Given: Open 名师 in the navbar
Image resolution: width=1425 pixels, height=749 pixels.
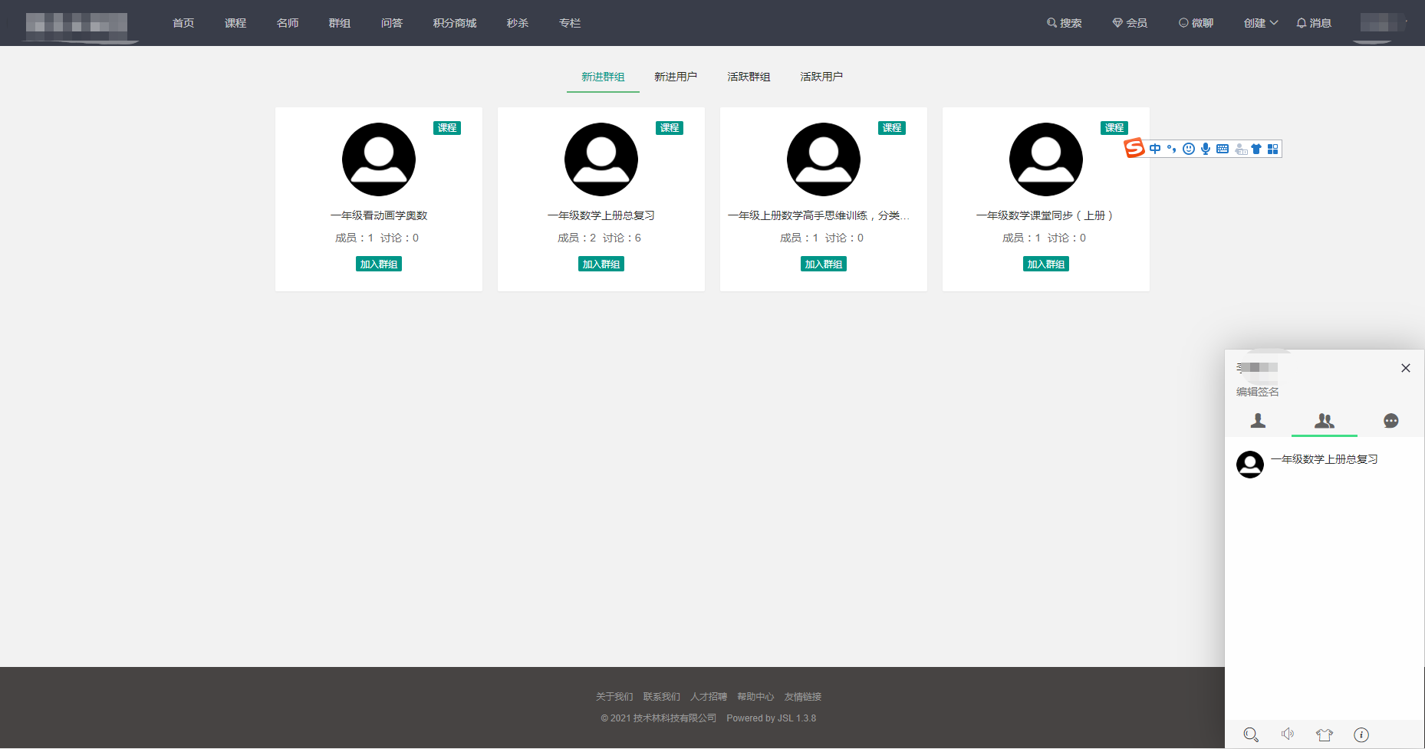Looking at the screenshot, I should coord(288,23).
